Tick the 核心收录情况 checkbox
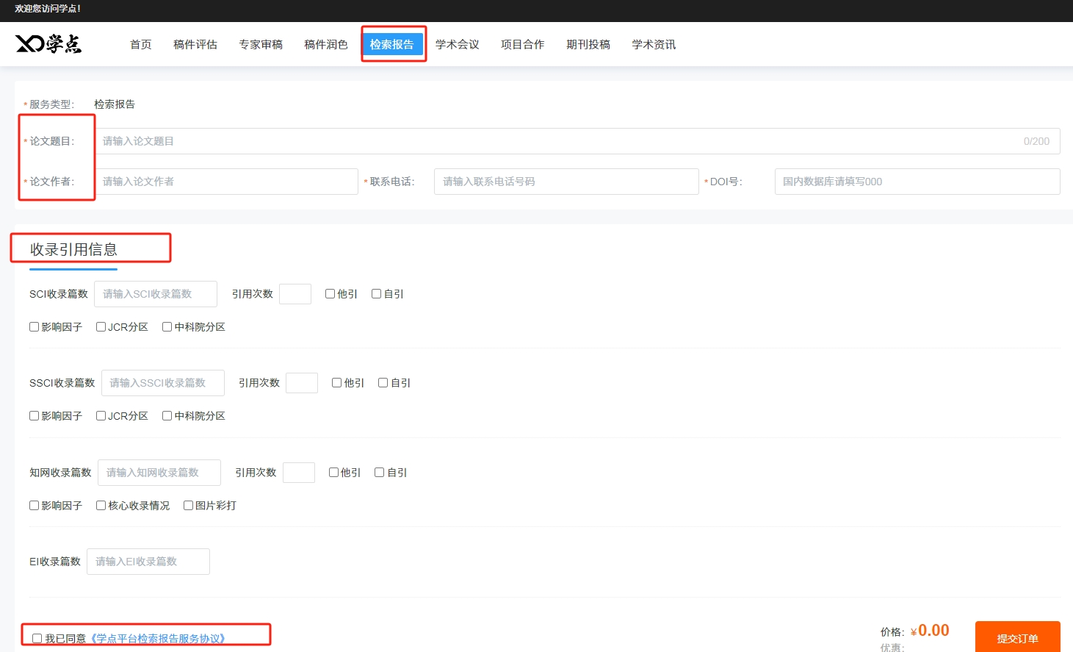Image resolution: width=1073 pixels, height=652 pixels. [101, 506]
